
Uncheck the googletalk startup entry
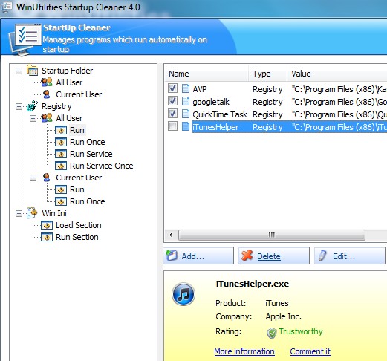(x=172, y=101)
